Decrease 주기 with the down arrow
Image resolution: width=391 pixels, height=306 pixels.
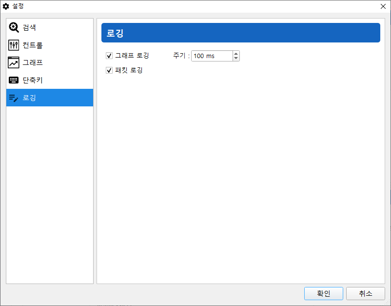[236, 59]
